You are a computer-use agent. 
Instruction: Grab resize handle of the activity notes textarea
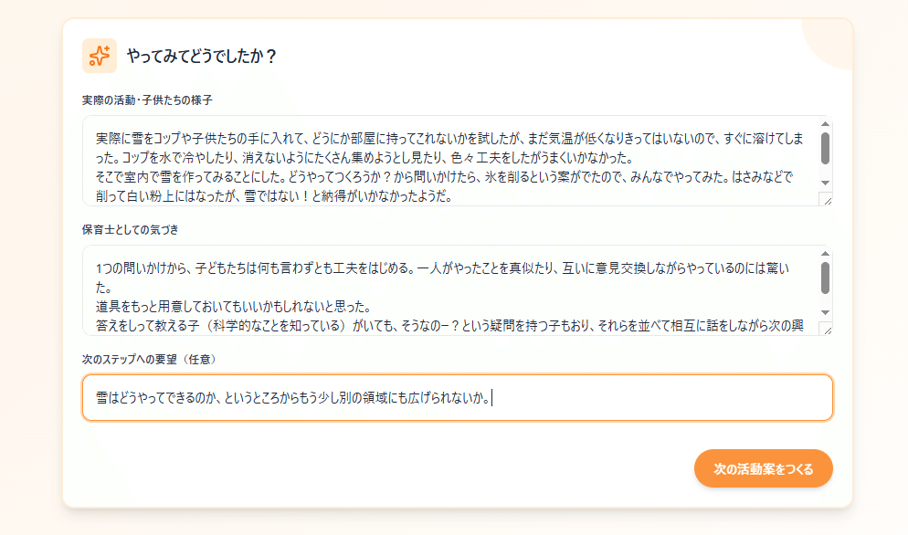coord(827,200)
